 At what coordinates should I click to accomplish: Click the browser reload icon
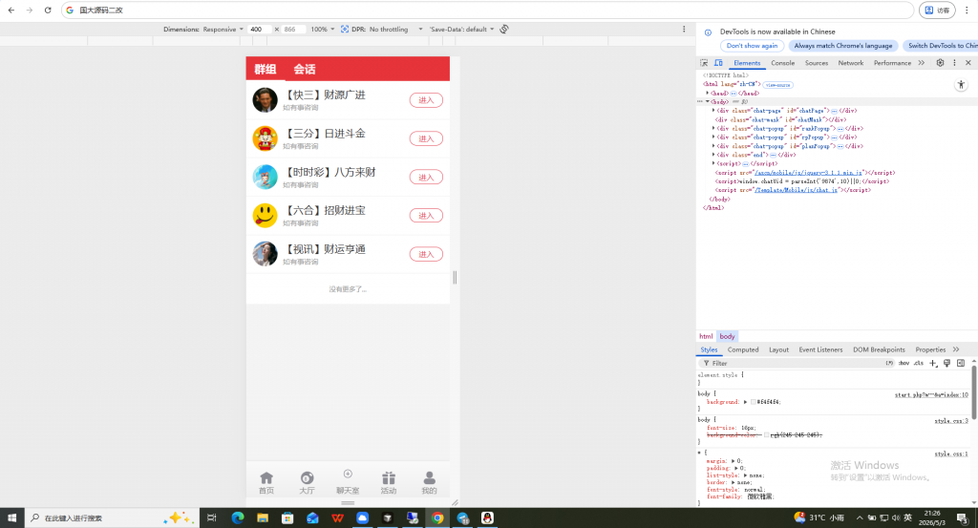point(48,10)
